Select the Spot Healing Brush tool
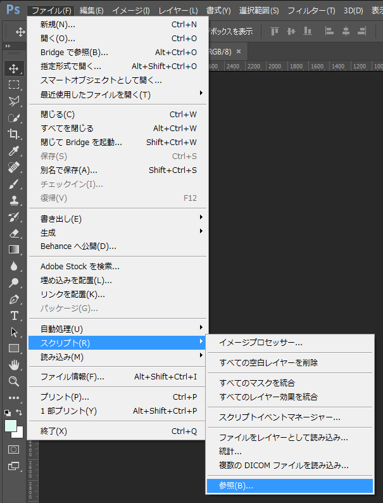 click(14, 167)
